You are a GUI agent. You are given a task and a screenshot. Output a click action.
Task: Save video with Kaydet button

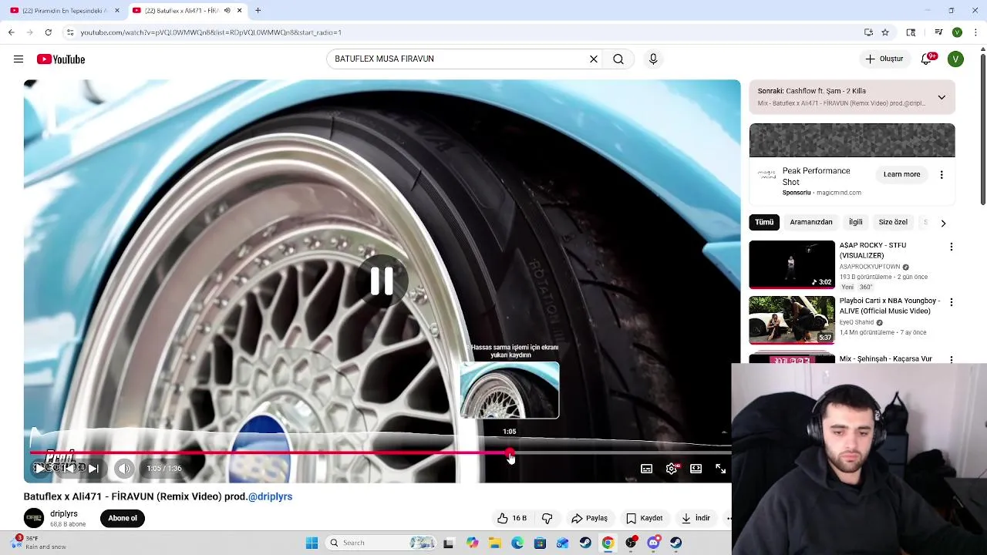(645, 518)
